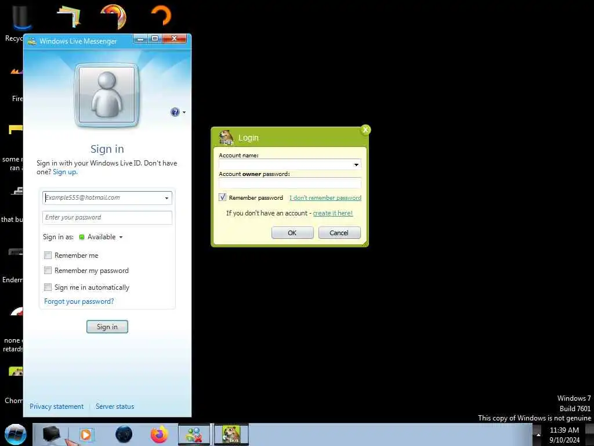Cancel the Login dialog
Screen dimensions: 594x446
[x=339, y=233]
